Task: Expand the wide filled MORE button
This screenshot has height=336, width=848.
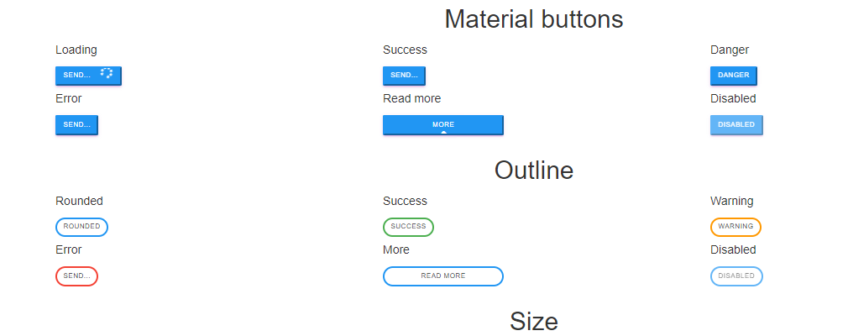Action: (443, 124)
